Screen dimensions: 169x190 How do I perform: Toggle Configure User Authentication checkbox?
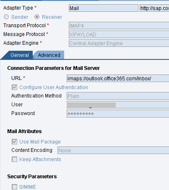(x=15, y=87)
